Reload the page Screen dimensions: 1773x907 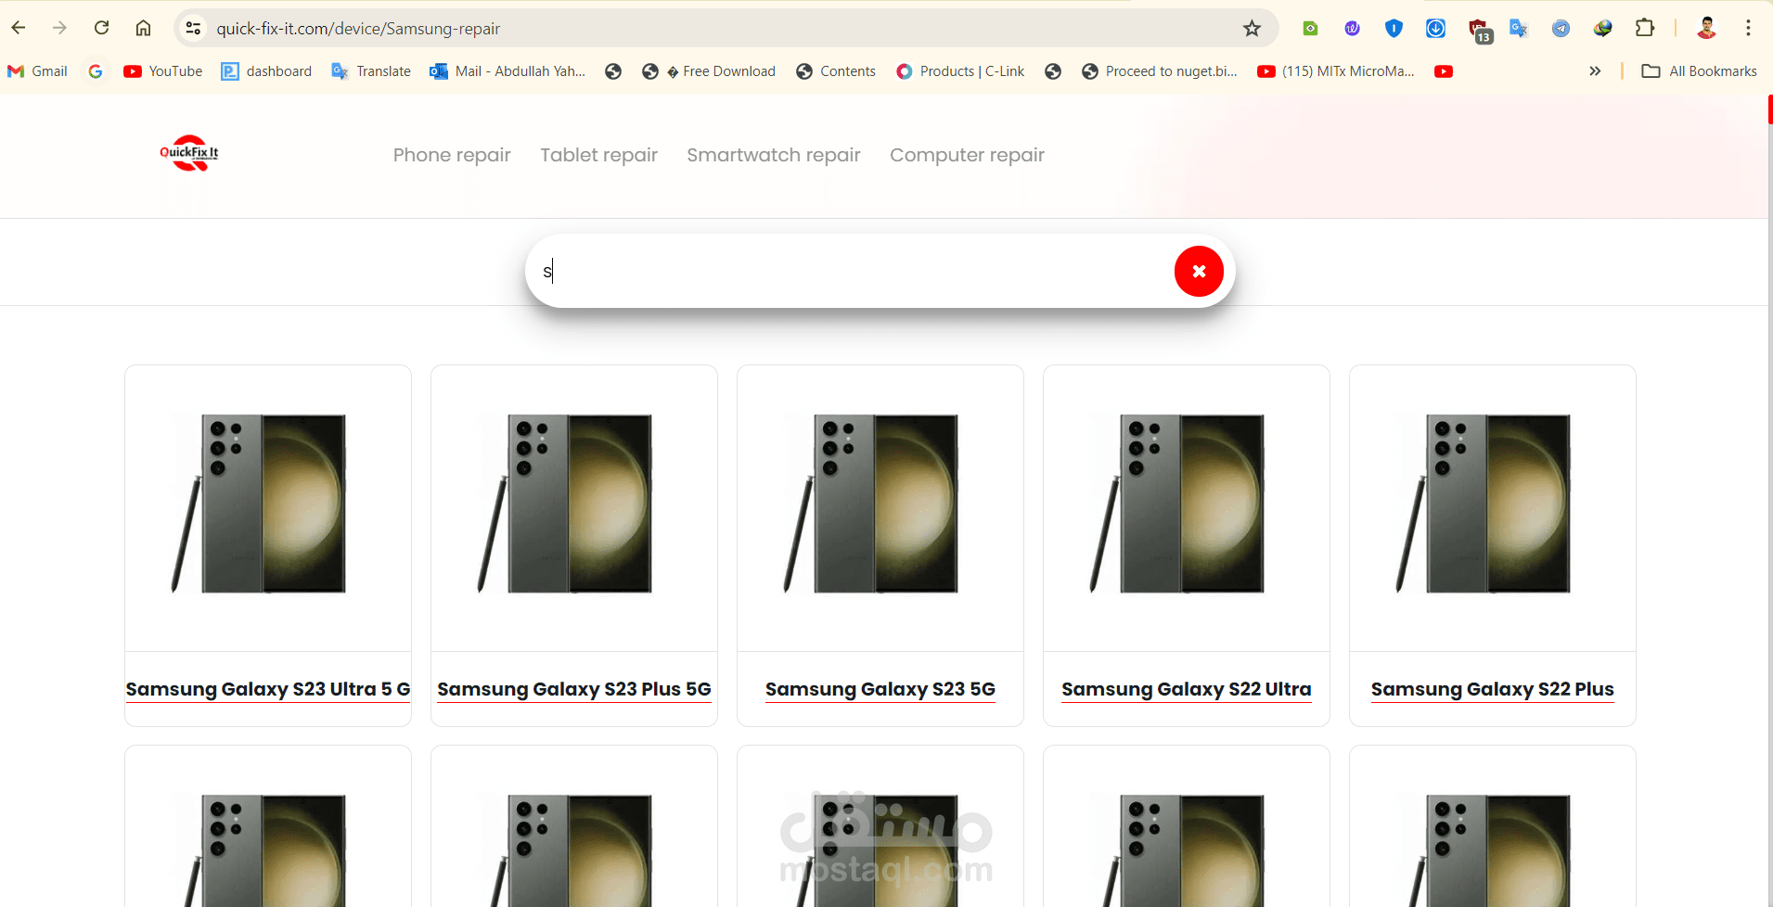pyautogui.click(x=102, y=29)
